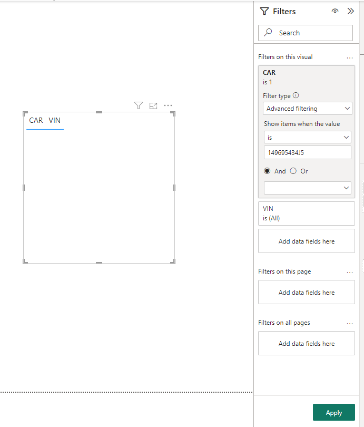
Task: Click the Filters pane Search box
Action: point(306,33)
